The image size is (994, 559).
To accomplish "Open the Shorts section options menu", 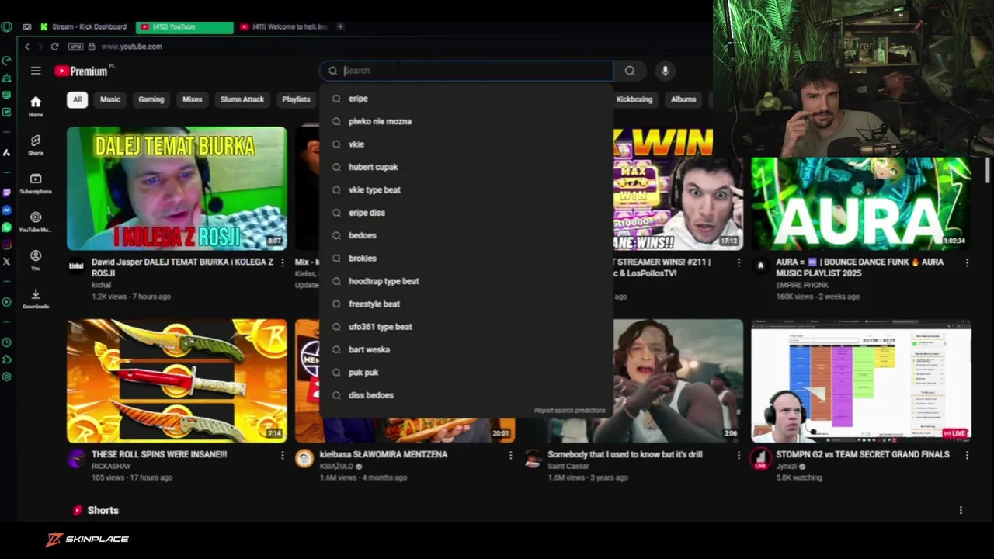I will click(961, 510).
